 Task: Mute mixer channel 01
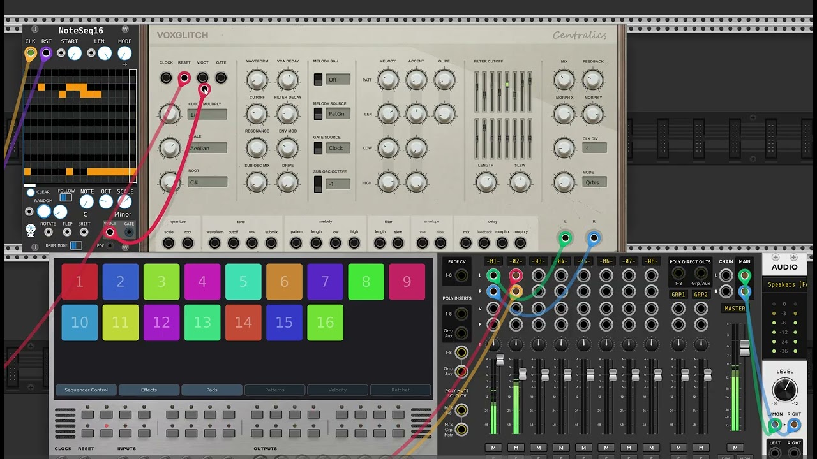click(493, 448)
